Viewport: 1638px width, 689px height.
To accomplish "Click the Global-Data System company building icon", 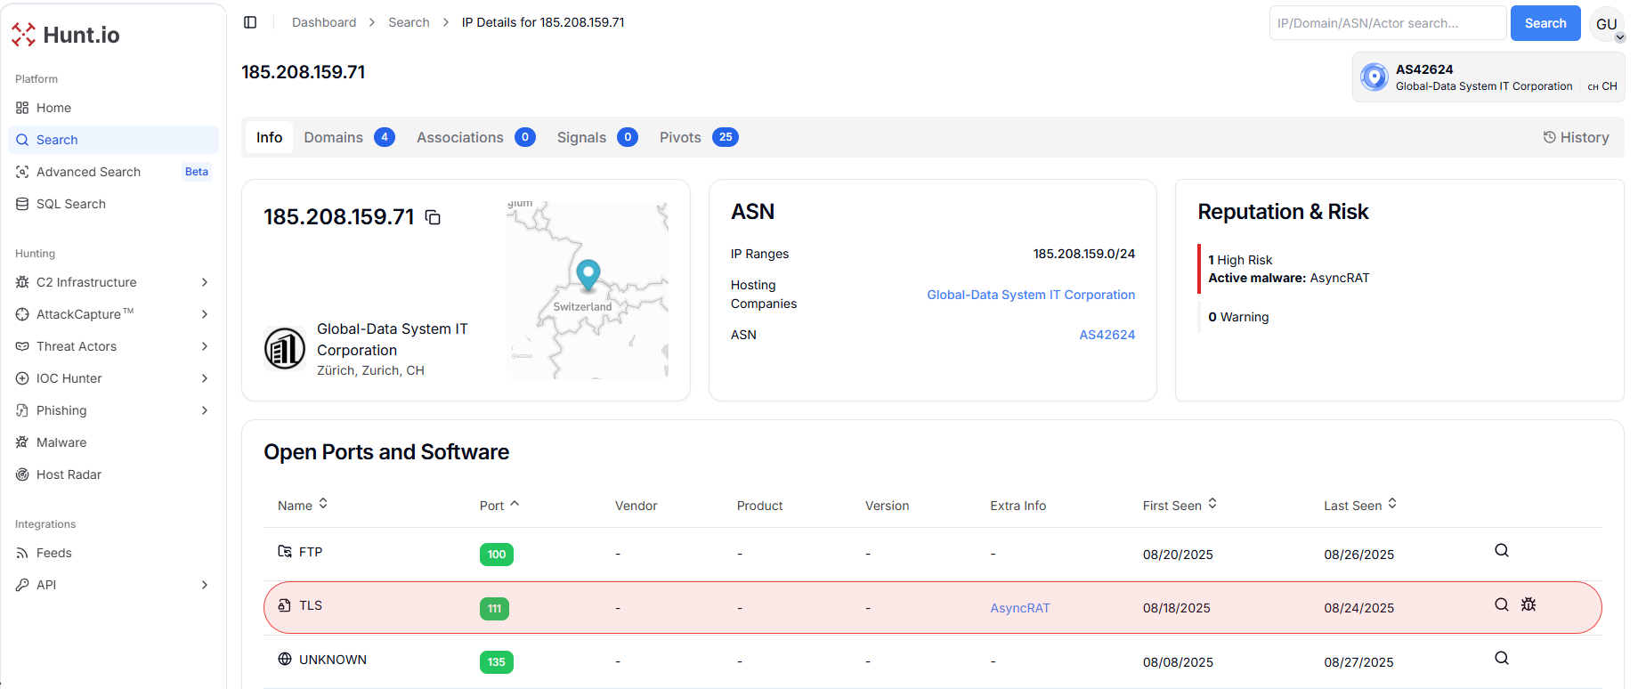I will [x=285, y=348].
